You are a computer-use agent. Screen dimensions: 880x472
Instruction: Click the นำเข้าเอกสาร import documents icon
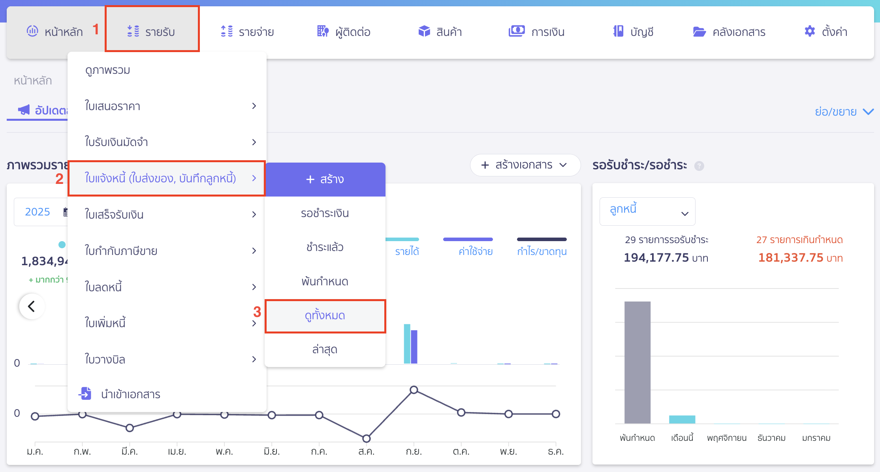coord(85,394)
